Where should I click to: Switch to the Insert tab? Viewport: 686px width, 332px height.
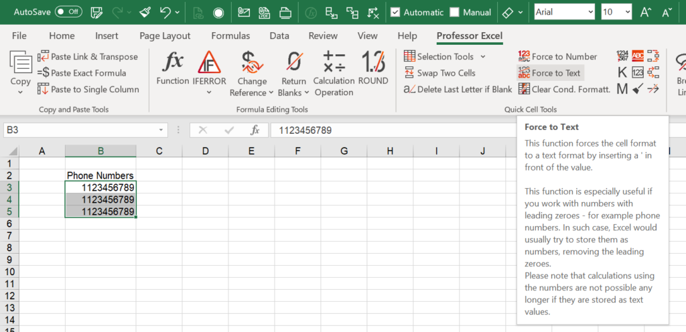click(107, 36)
